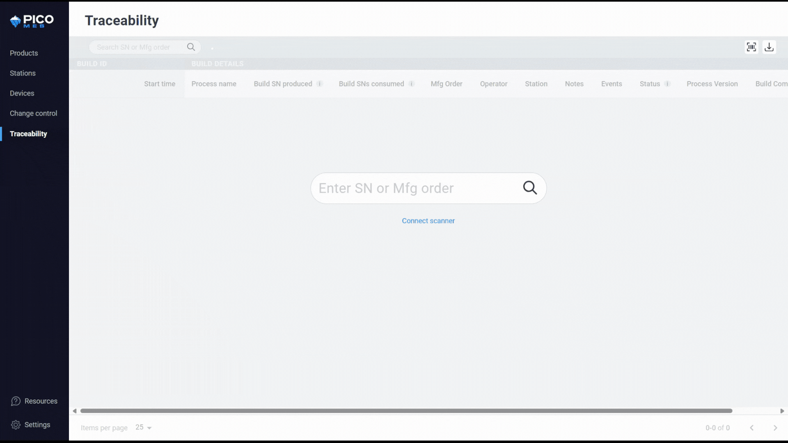Click the download/export icon
Viewport: 788px width, 443px height.
(x=769, y=47)
